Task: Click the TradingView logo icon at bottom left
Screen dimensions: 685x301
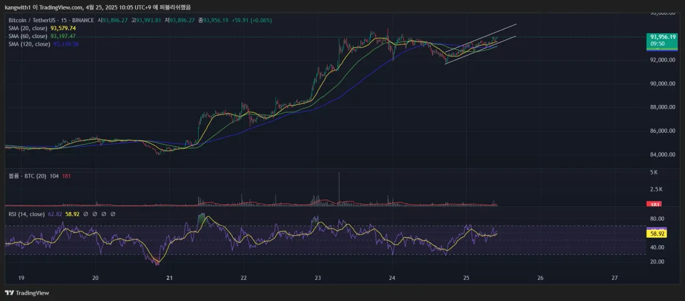Action: pos(9,292)
